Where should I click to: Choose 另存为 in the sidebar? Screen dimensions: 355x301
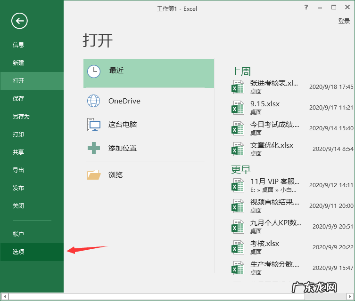pyautogui.click(x=32, y=117)
